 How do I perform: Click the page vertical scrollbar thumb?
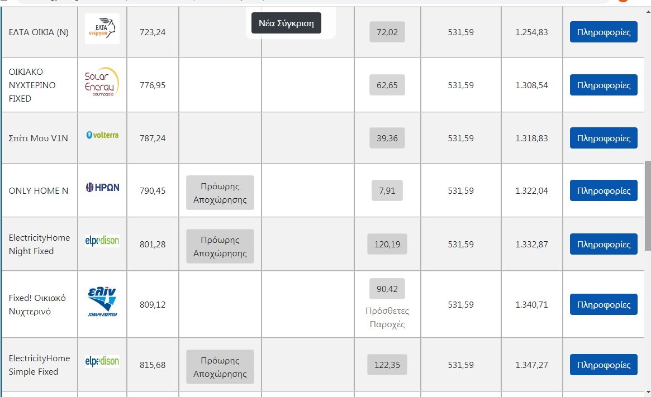pyautogui.click(x=647, y=206)
